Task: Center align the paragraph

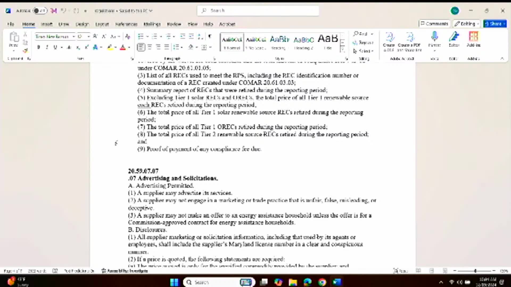Action: pos(150,47)
